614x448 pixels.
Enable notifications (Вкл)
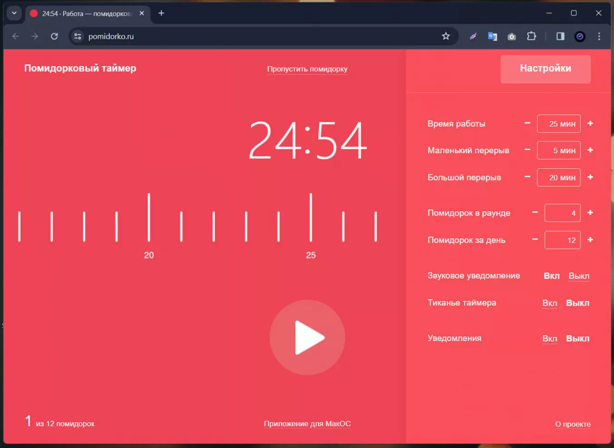[550, 338]
